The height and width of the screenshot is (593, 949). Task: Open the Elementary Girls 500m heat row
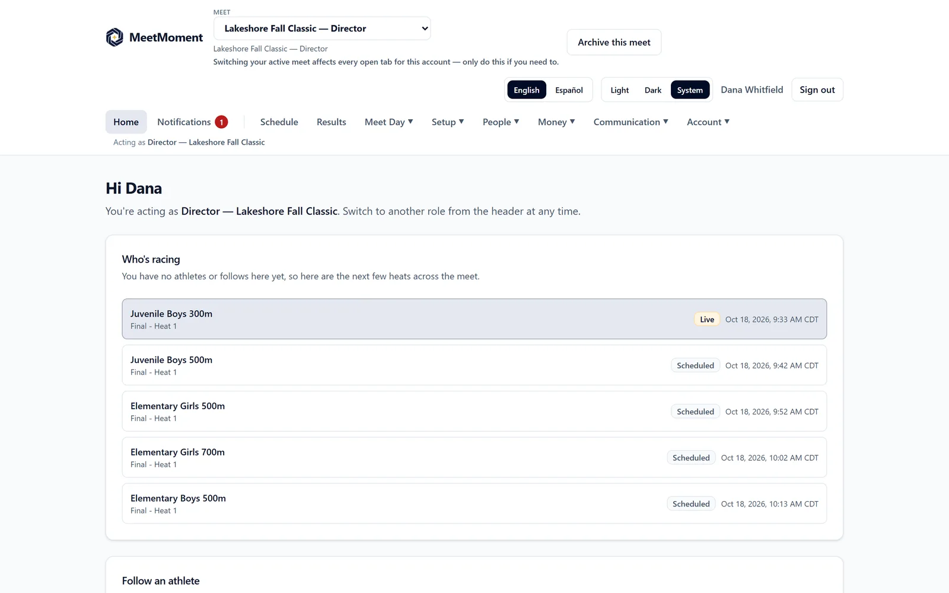coord(474,412)
